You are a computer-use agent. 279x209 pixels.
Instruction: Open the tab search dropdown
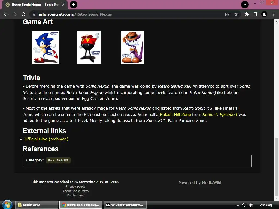coord(245,5)
